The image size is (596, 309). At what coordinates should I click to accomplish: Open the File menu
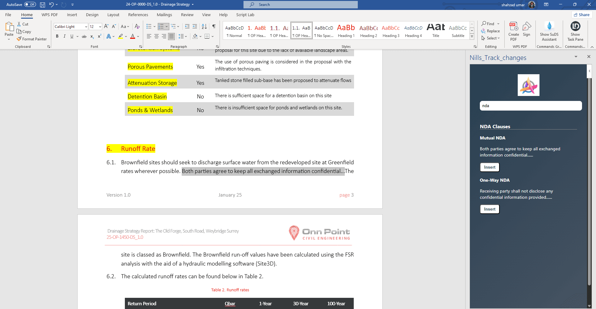8,15
